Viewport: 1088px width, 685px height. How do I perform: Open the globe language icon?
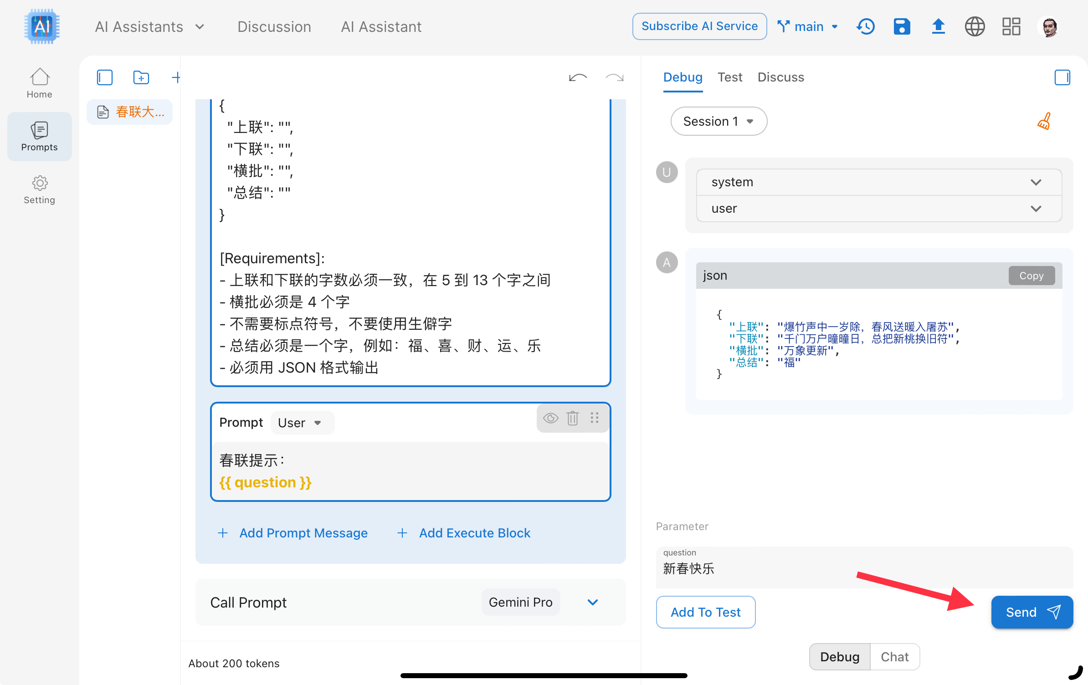(x=975, y=26)
